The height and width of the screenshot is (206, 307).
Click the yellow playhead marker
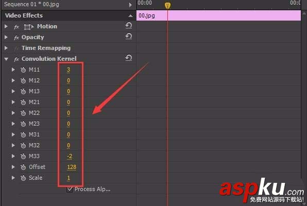[167, 6]
